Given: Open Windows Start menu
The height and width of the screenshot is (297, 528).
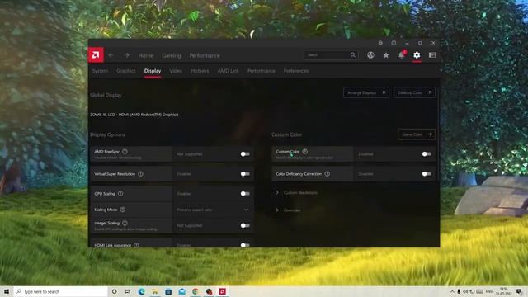Looking at the screenshot, I should pos(7,291).
